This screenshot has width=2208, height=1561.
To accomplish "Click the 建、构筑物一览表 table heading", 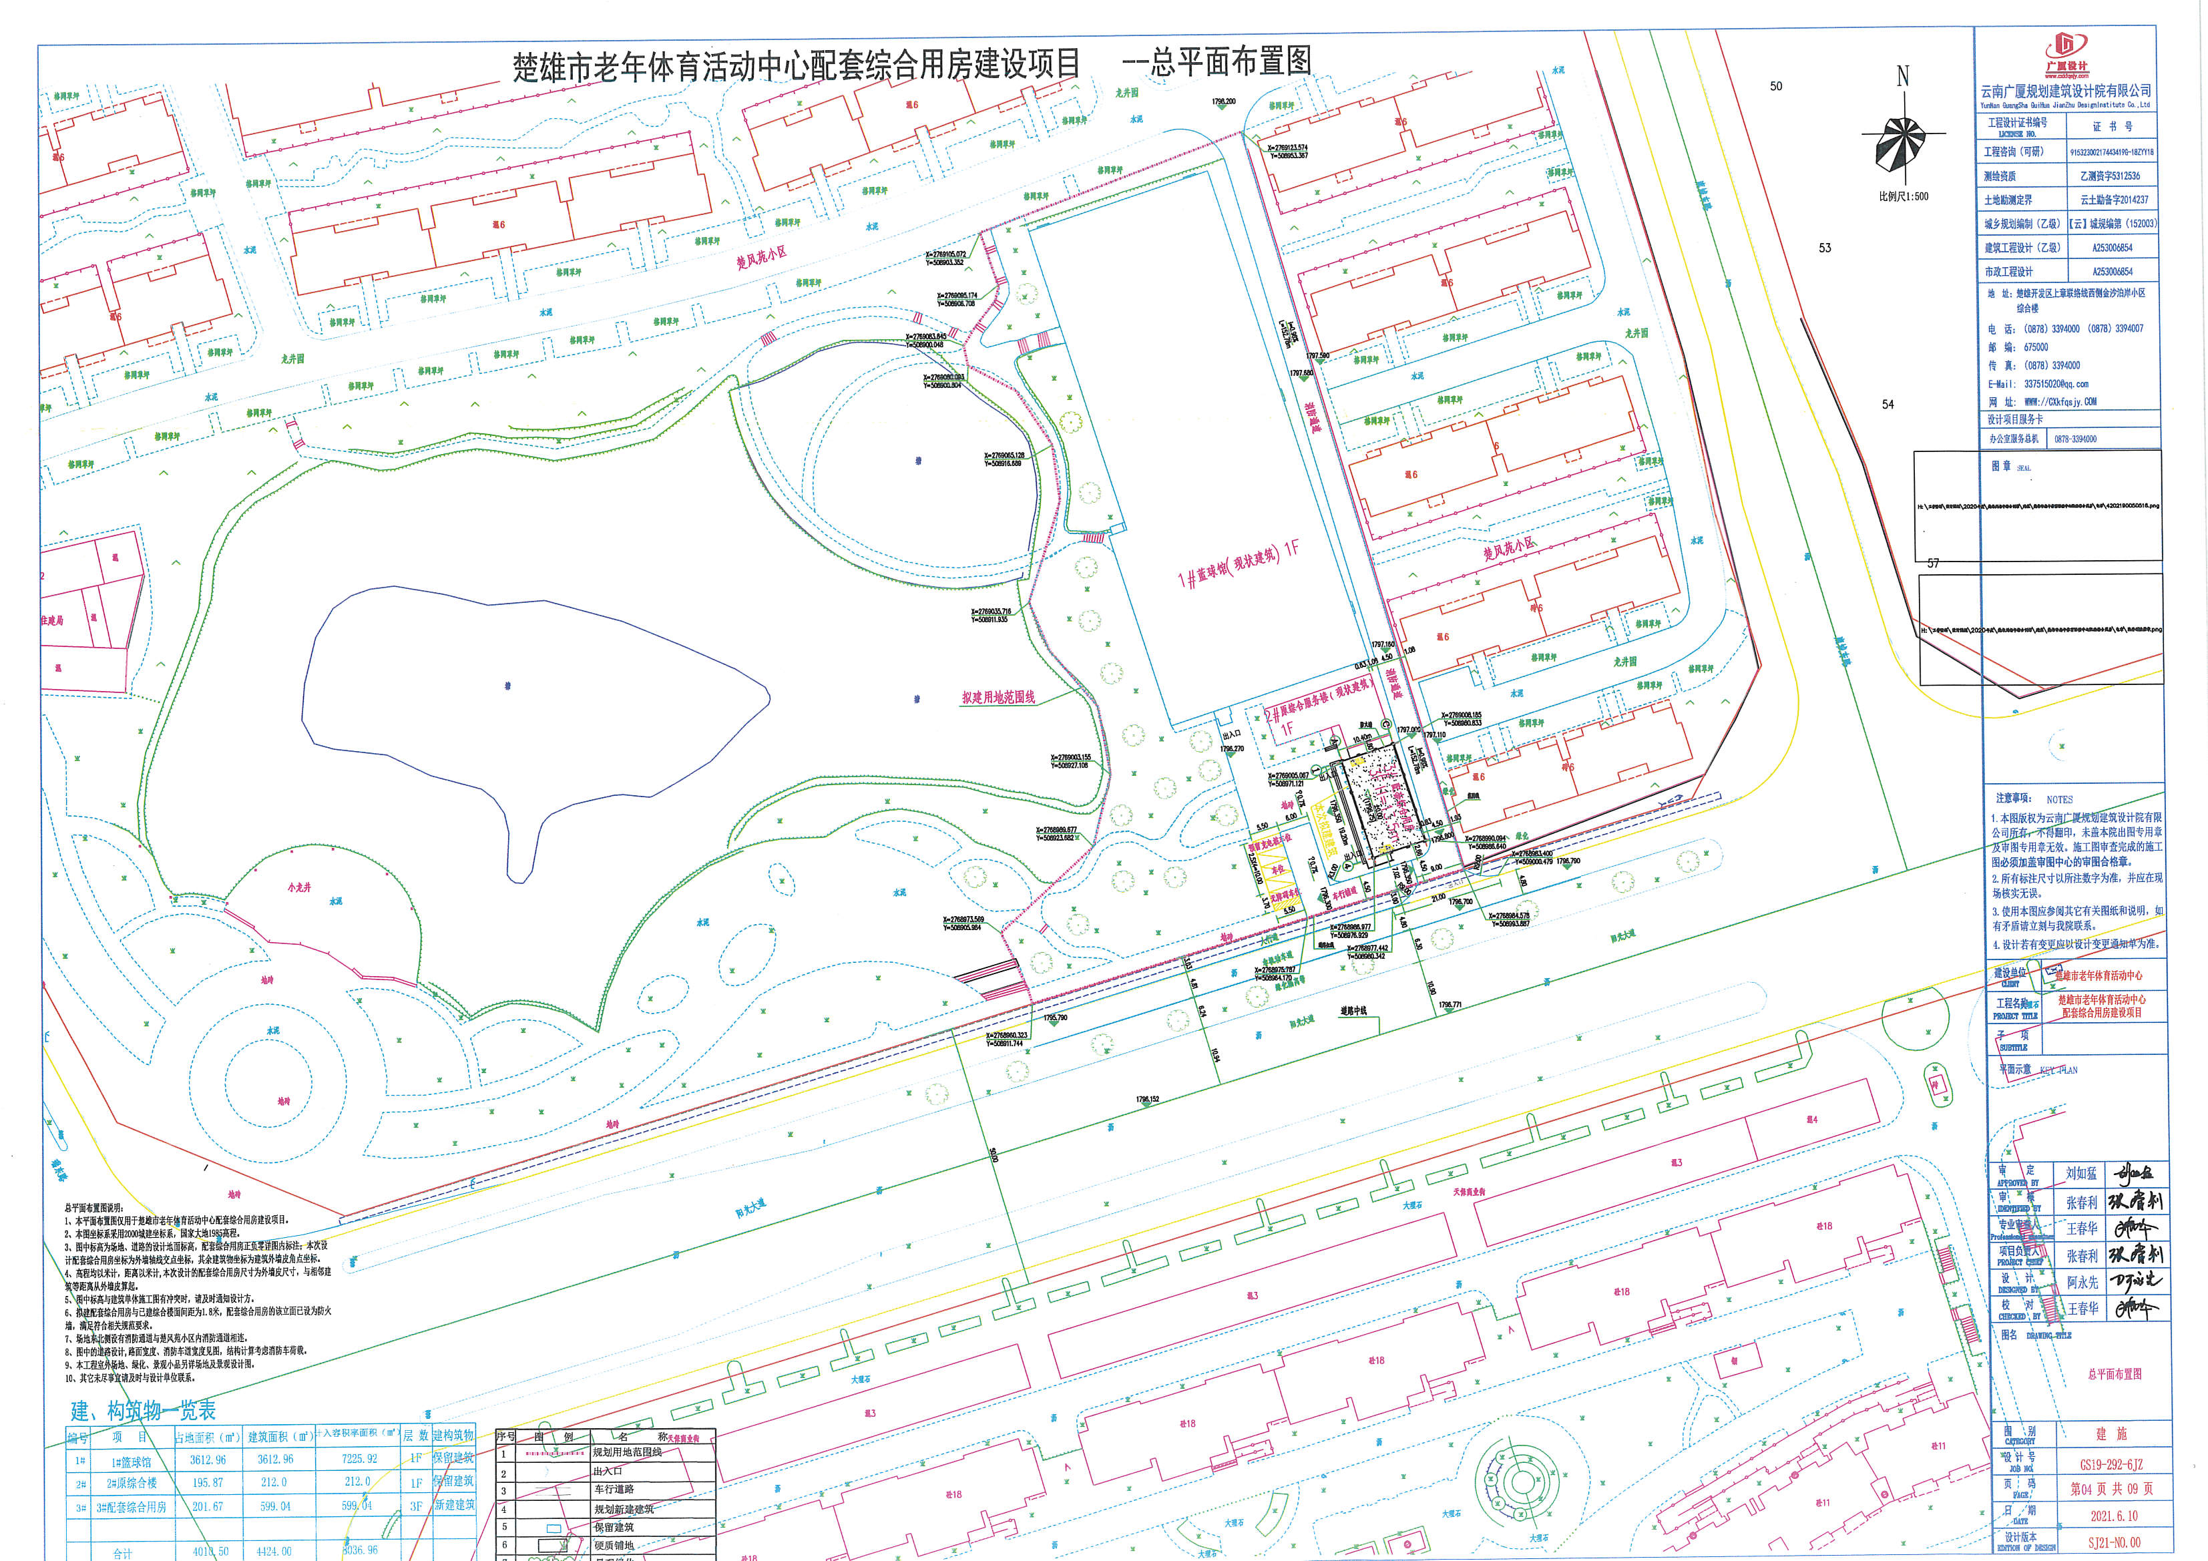I will (x=142, y=1411).
